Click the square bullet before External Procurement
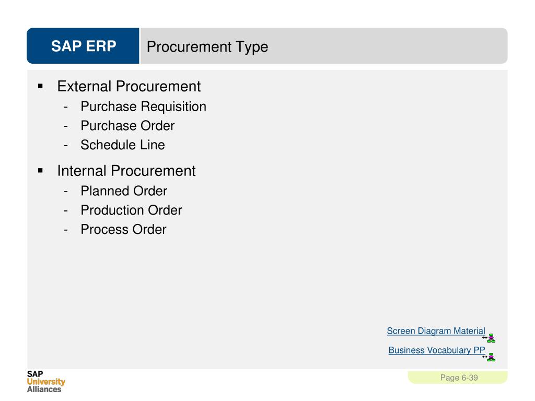535x401 pixels. (x=40, y=86)
